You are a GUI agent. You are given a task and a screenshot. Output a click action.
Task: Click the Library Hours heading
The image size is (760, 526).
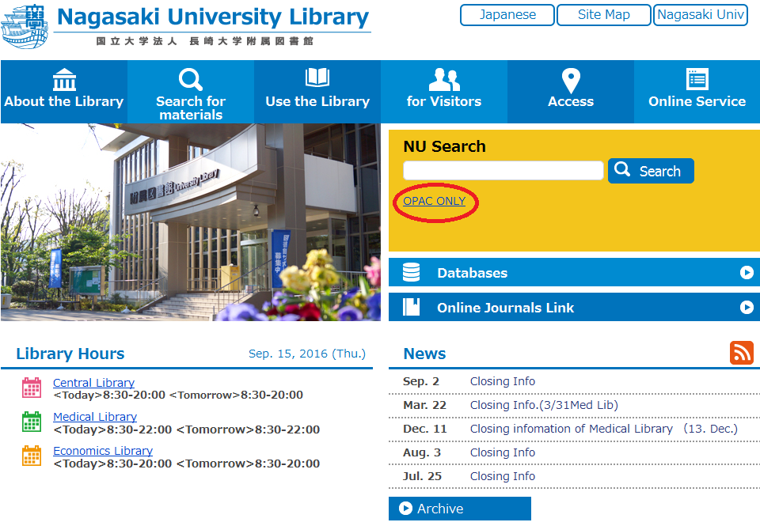pos(70,354)
